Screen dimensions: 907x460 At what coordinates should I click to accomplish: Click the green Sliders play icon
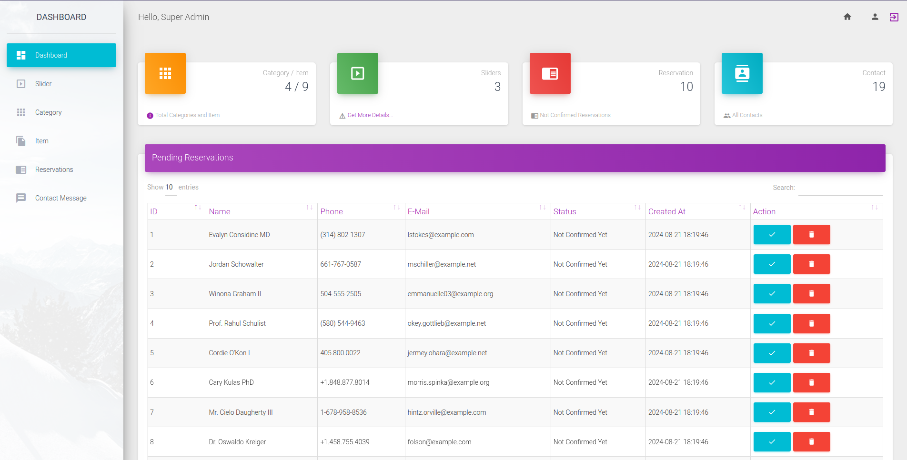[358, 73]
